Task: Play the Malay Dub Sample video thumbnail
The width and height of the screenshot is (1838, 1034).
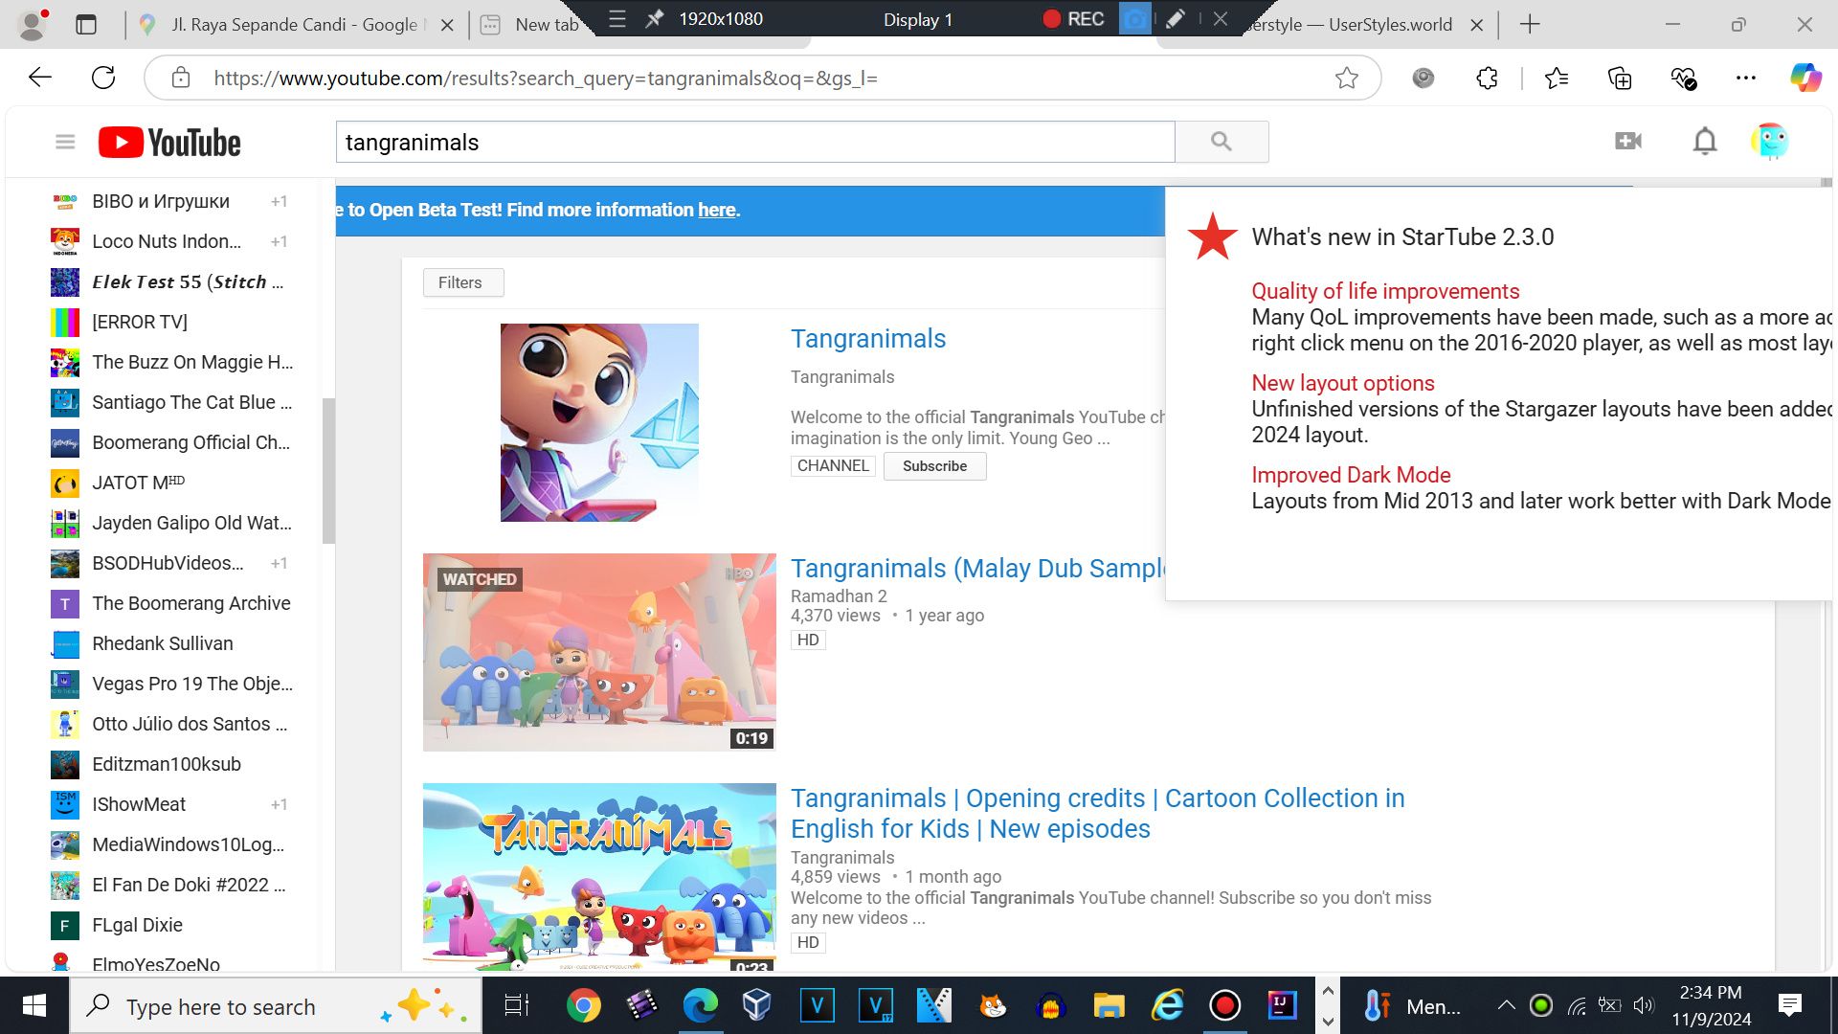Action: coord(599,652)
